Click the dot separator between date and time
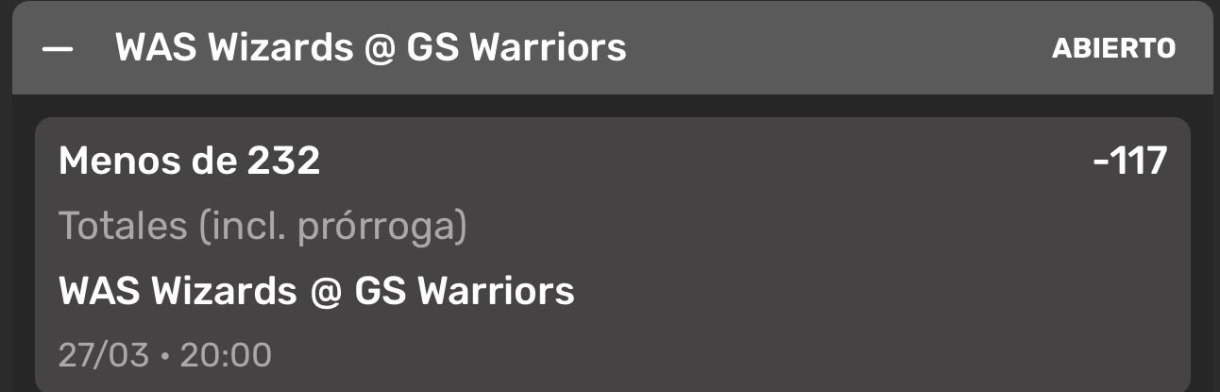 [164, 356]
